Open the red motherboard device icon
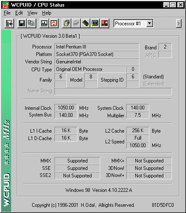 104,23
